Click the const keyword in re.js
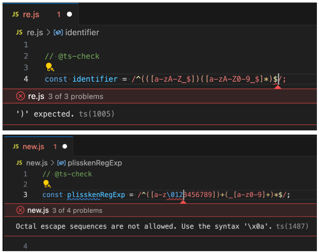 56,79
